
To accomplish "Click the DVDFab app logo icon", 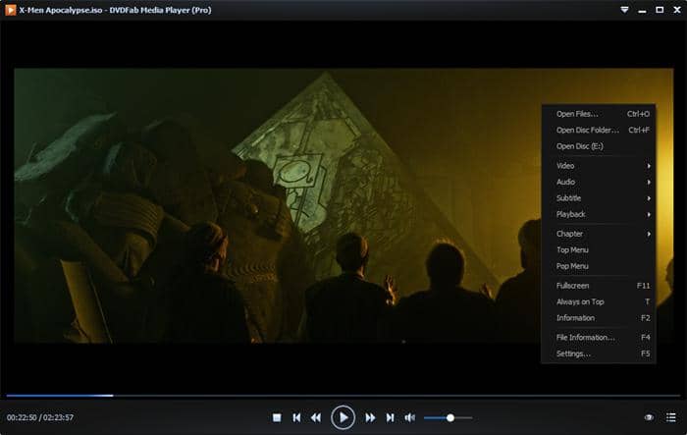I will [x=10, y=10].
